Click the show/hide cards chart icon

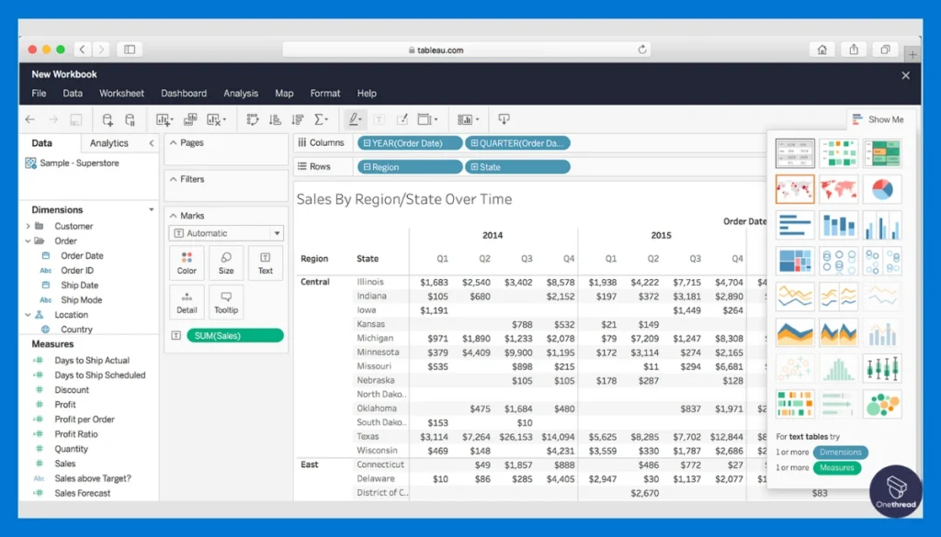[x=468, y=120]
